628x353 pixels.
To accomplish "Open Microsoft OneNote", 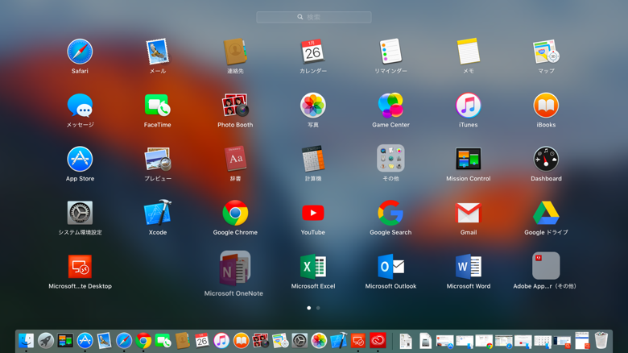I will click(x=235, y=268).
